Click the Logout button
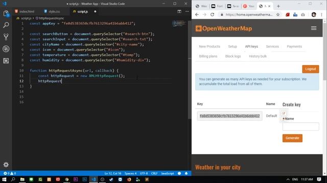Image resolution: width=327 pixels, height=183 pixels. coord(311,69)
